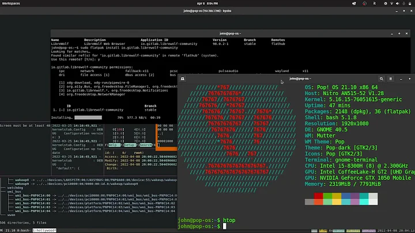Open the date and time menu in top bar

[207, 3]
